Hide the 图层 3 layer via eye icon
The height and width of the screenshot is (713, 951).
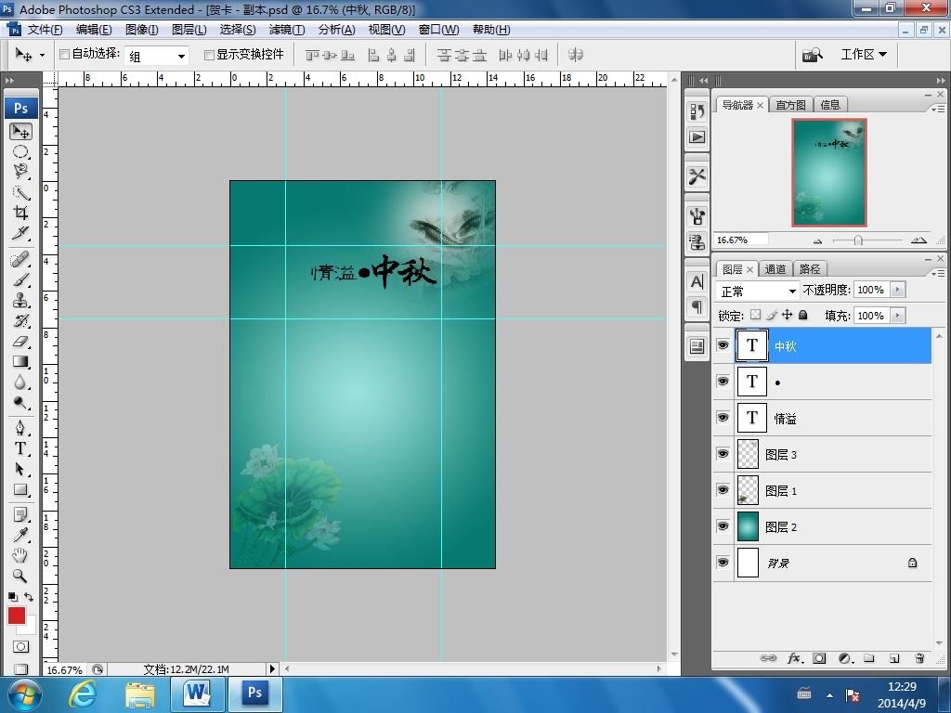pos(723,454)
